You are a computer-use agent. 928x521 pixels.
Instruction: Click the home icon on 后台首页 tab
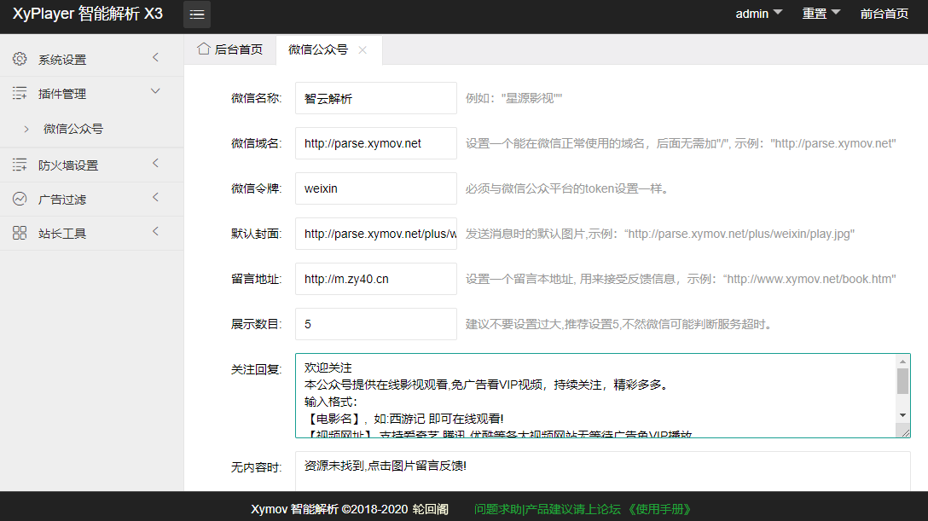204,49
